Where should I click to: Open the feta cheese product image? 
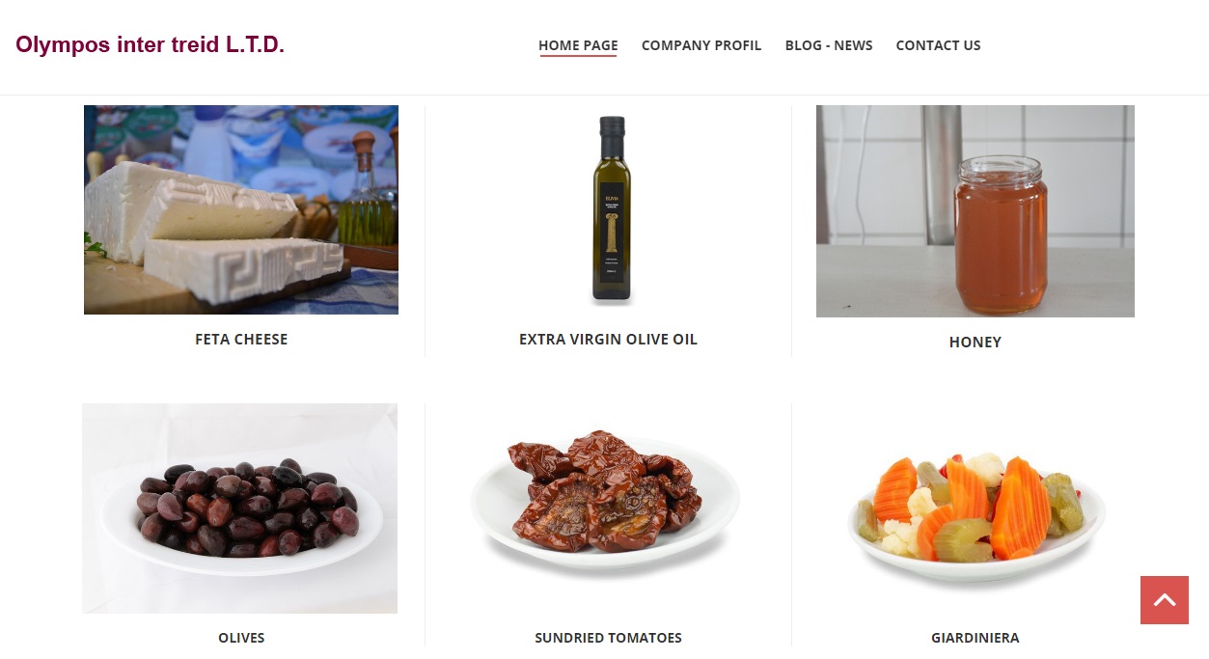[241, 209]
